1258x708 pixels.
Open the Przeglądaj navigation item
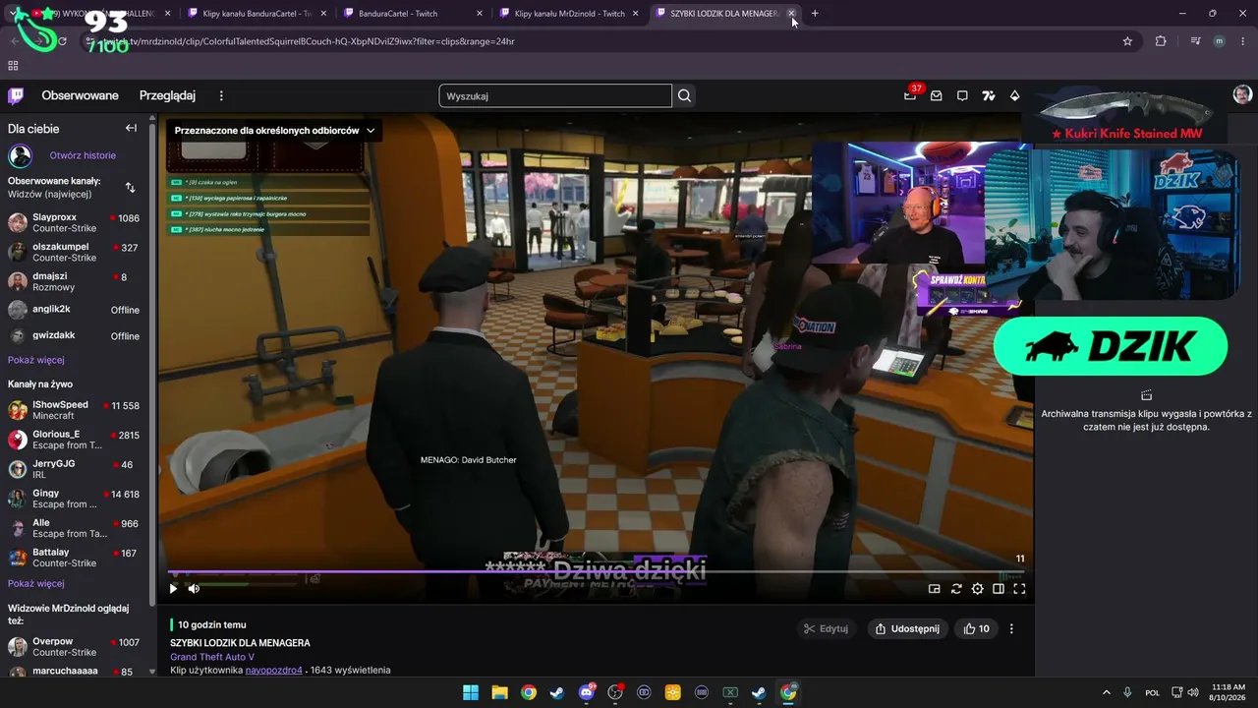pyautogui.click(x=167, y=95)
